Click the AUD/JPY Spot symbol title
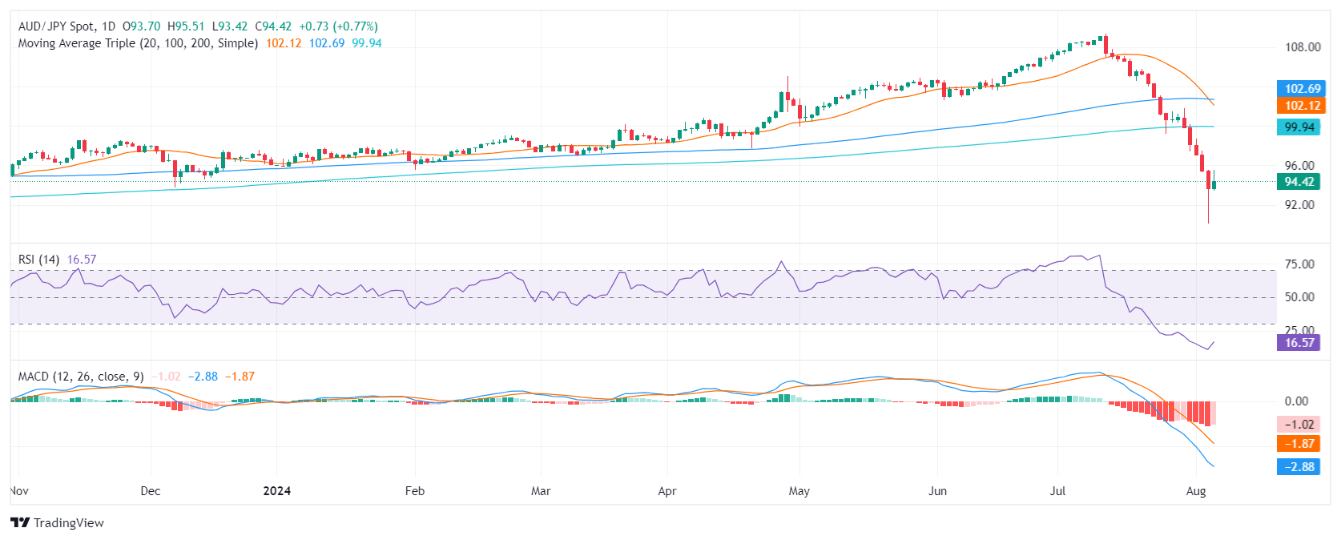1341x540 pixels. coord(56,26)
